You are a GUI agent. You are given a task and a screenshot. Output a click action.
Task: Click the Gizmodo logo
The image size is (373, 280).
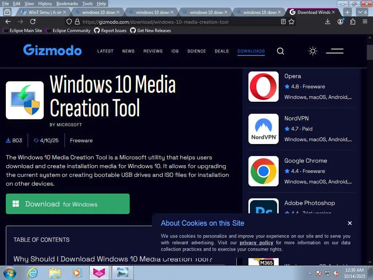pyautogui.click(x=52, y=50)
